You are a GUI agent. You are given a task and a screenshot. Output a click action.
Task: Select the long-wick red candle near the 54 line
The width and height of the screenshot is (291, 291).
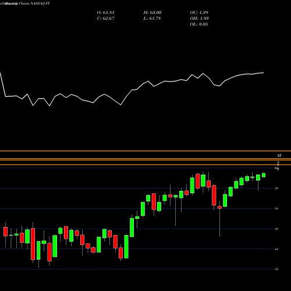point(219,207)
